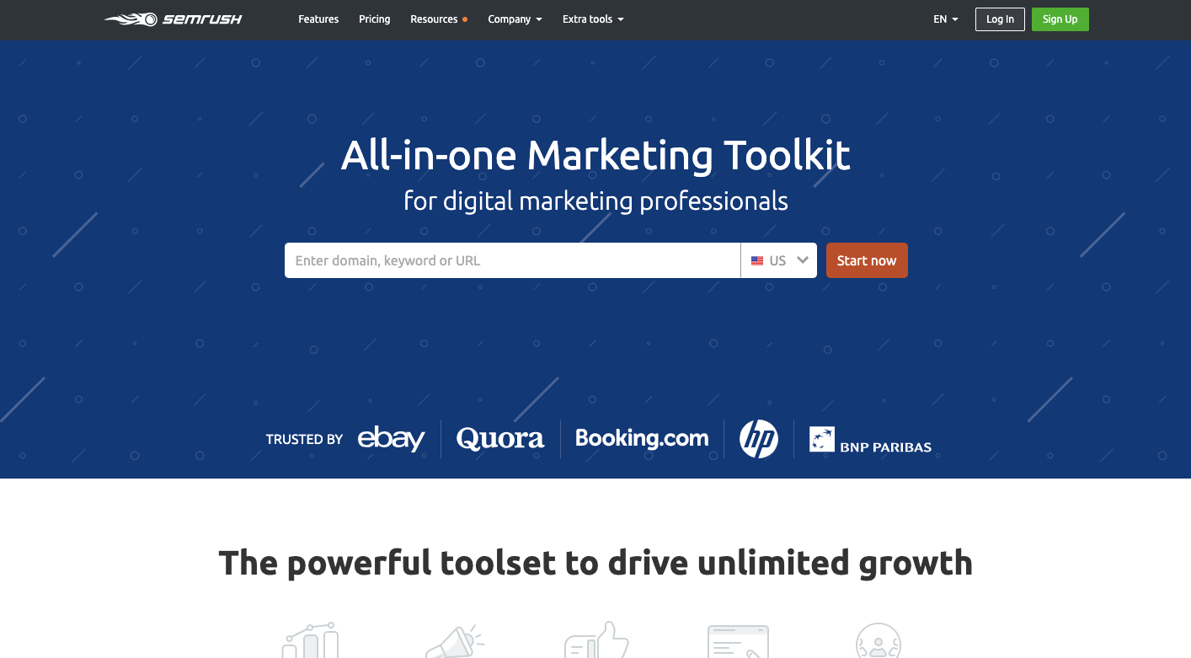Click the thumbs-up toolset icon

[596, 641]
